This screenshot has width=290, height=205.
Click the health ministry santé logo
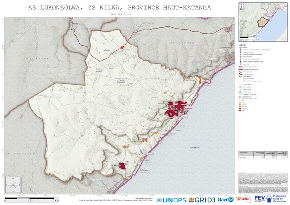coord(244,199)
